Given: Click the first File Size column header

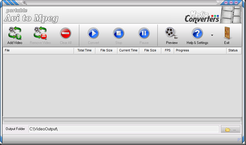Looking at the screenshot, I should 106,51.
